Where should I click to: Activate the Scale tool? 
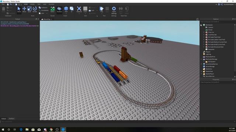coord(29,10)
